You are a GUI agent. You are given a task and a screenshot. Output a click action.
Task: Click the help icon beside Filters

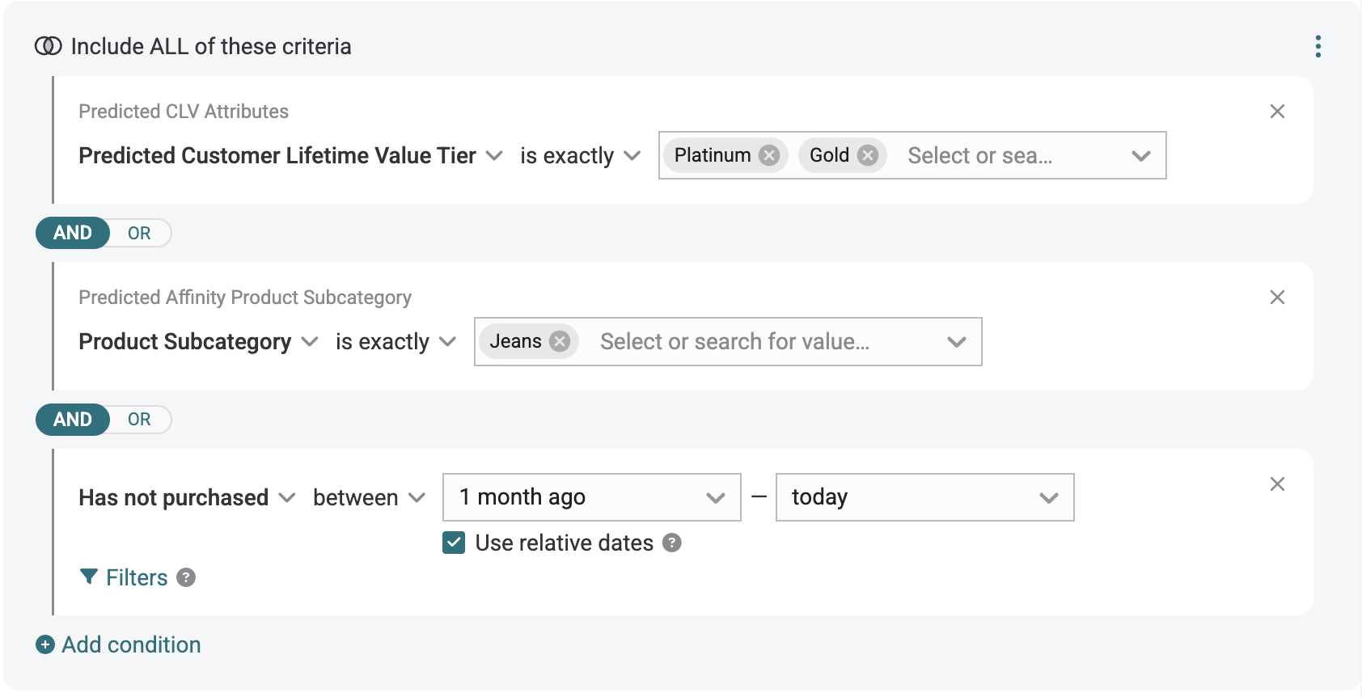186,577
